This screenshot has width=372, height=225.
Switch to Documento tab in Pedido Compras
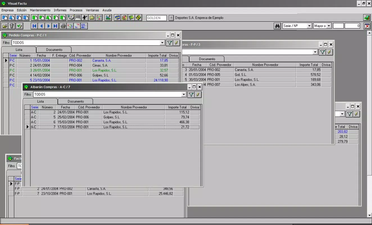tap(54, 49)
